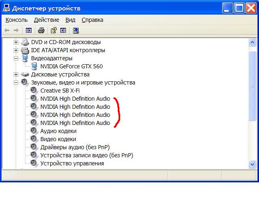Select IDE ATA/ATAPI контроллеры label
This screenshot has width=259, height=207.
[68, 50]
